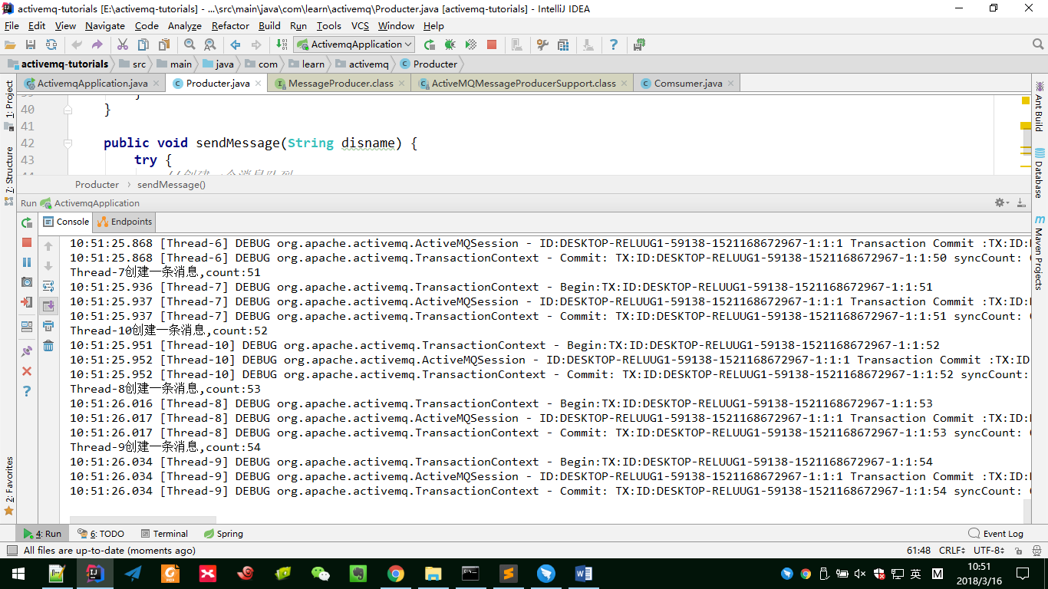This screenshot has height=589, width=1048.
Task: Open Chrome from the Windows taskbar
Action: 396,574
